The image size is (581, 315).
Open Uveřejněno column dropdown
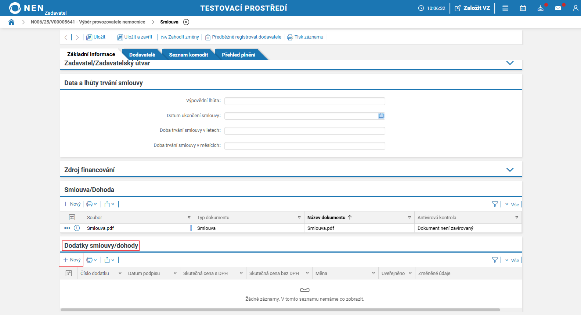410,274
